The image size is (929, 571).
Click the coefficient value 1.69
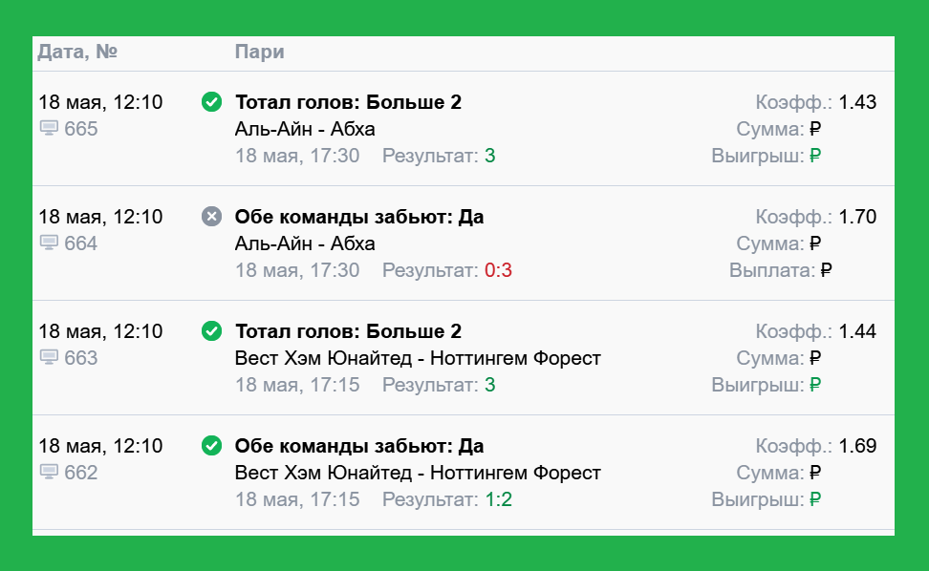(857, 446)
